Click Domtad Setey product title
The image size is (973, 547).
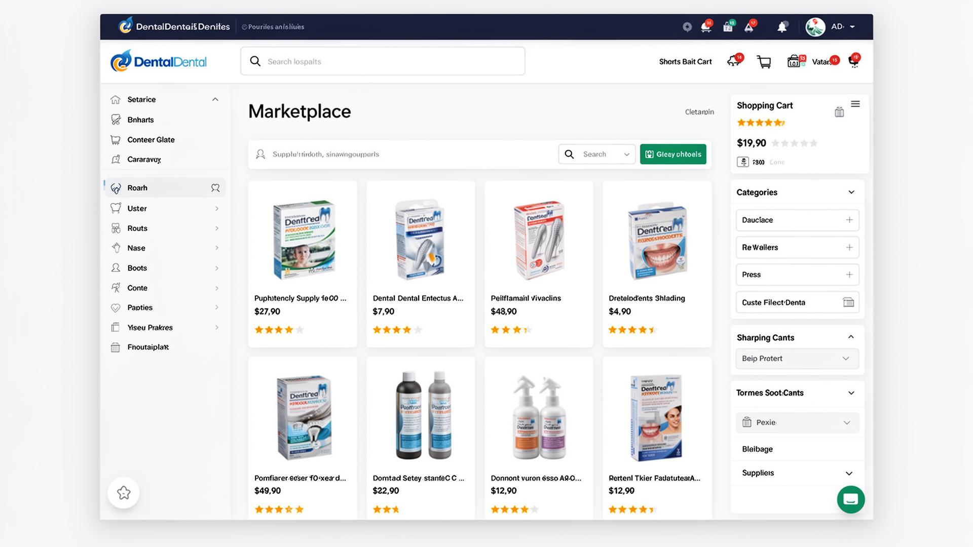[418, 478]
